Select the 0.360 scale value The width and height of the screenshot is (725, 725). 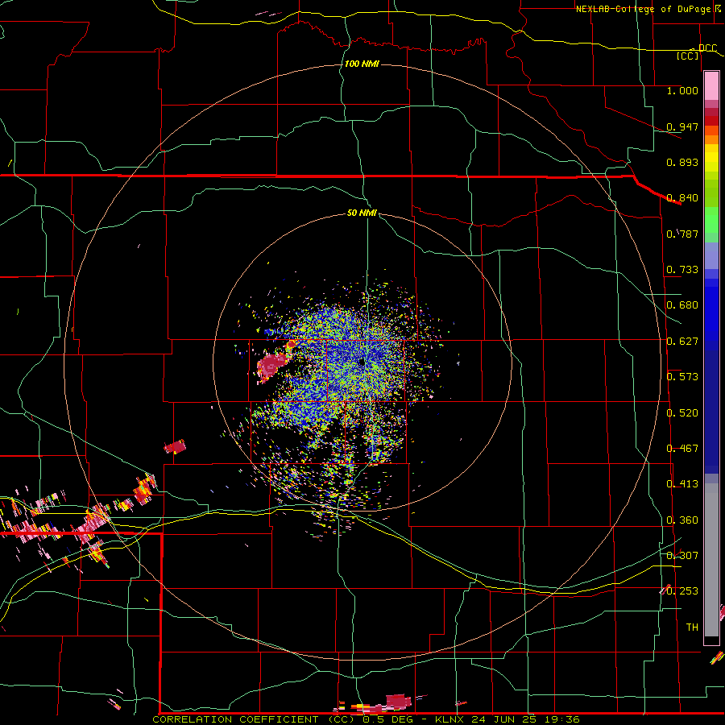[682, 520]
